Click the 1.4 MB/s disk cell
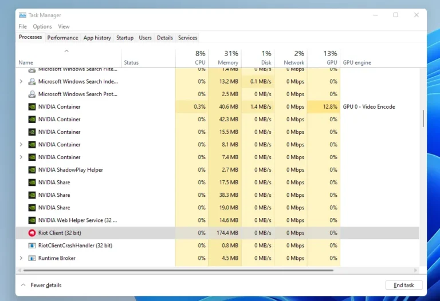440x301 pixels. (x=258, y=107)
